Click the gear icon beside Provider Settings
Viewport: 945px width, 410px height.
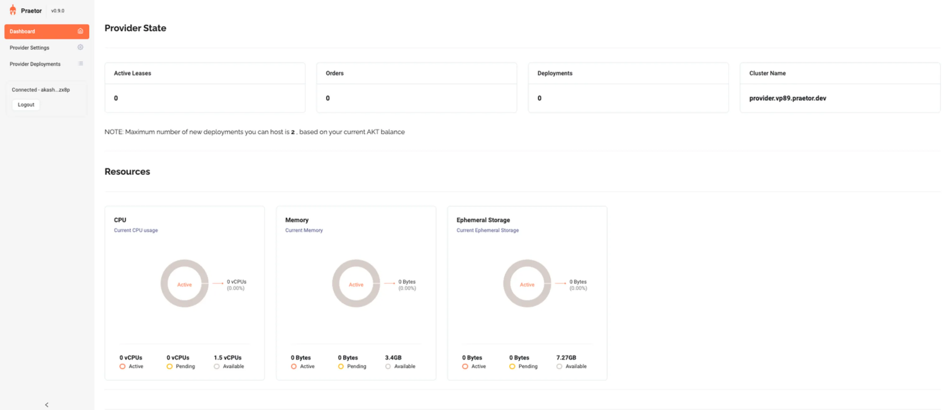[80, 47]
